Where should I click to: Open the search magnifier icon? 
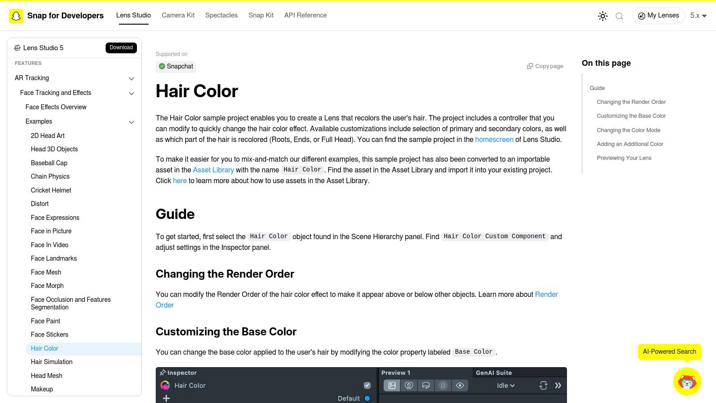pyautogui.click(x=619, y=16)
